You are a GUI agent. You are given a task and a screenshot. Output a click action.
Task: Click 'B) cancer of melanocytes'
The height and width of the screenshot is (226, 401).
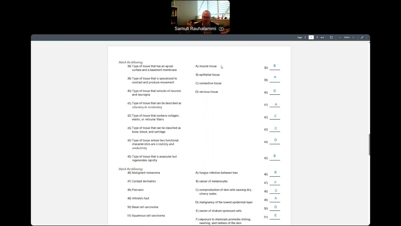coord(211,181)
